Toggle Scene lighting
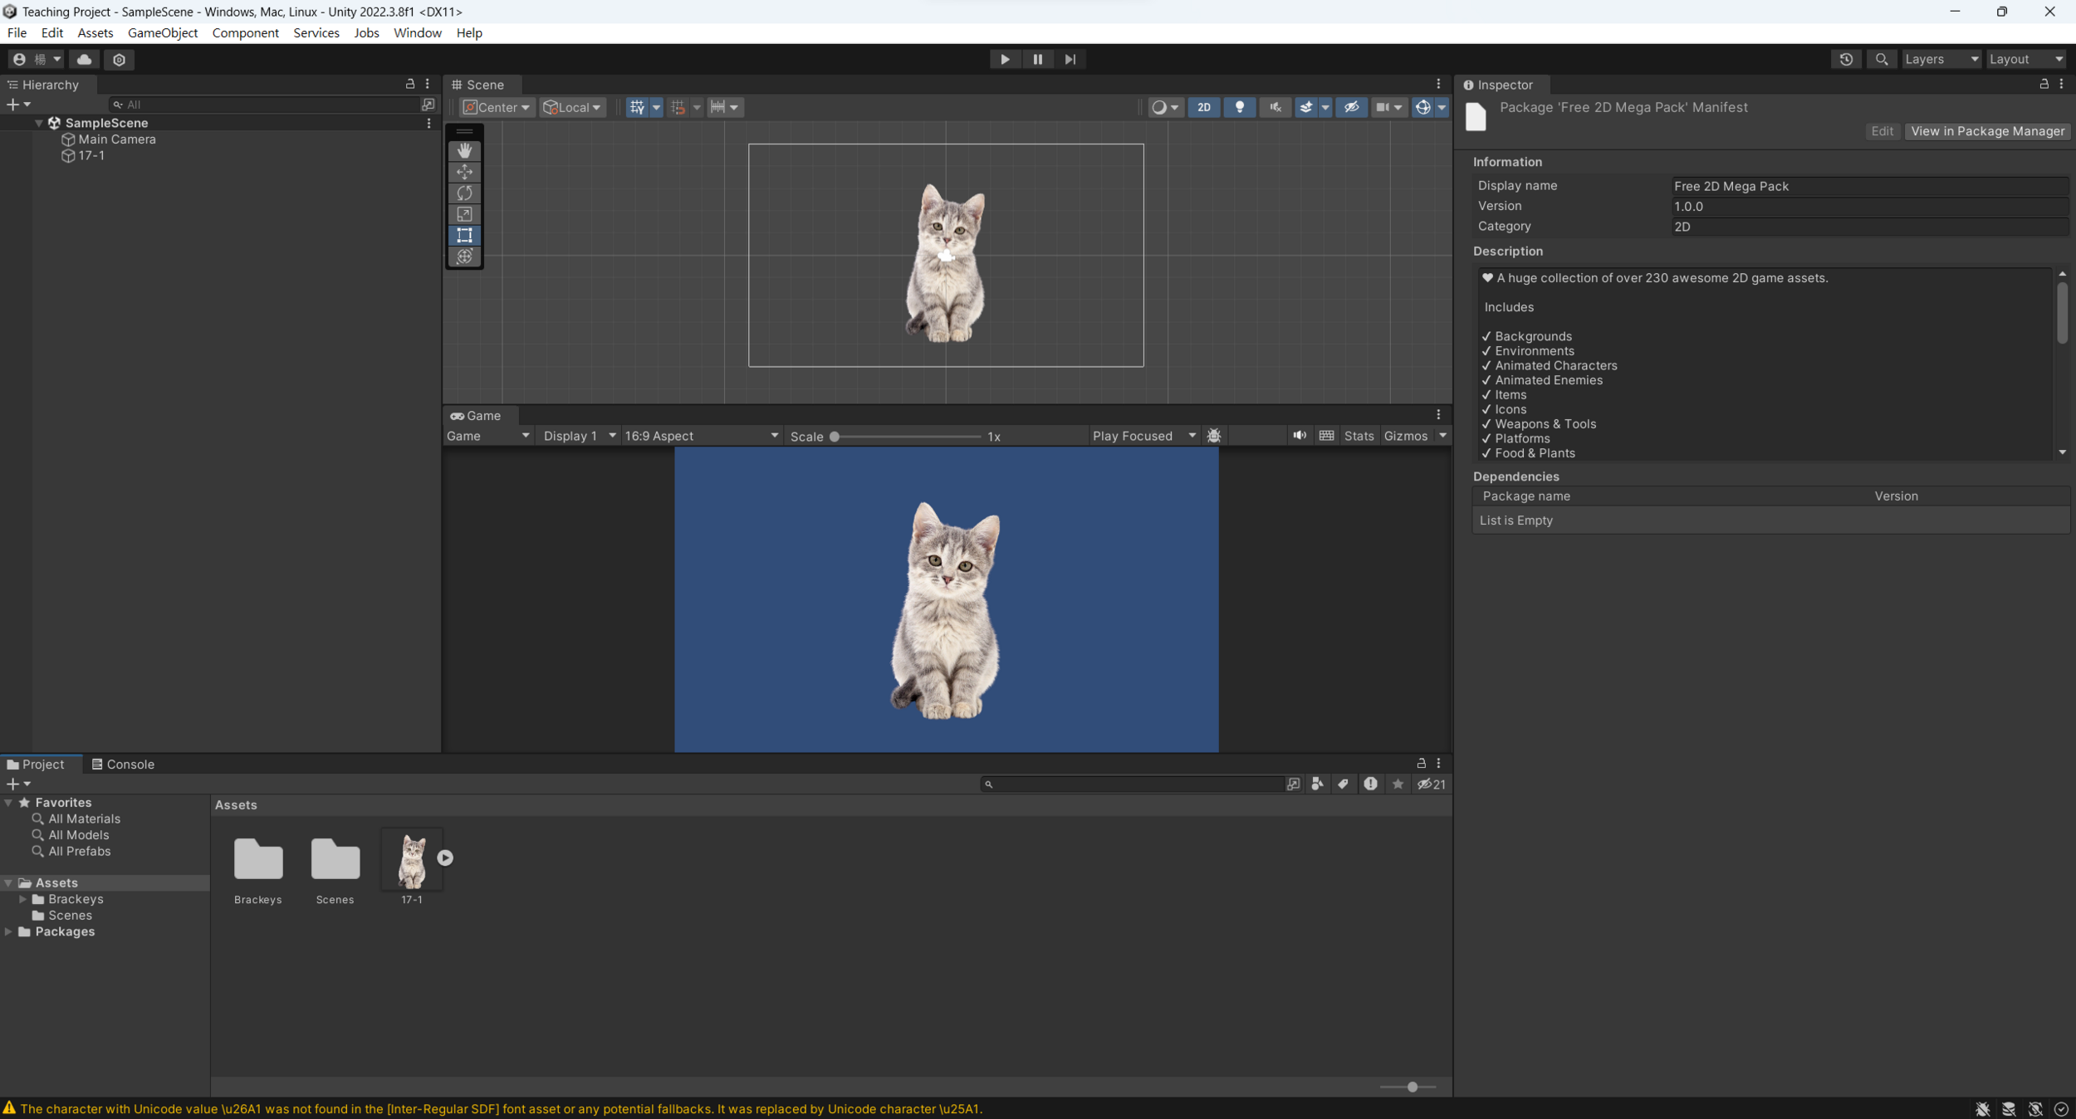 coord(1239,107)
